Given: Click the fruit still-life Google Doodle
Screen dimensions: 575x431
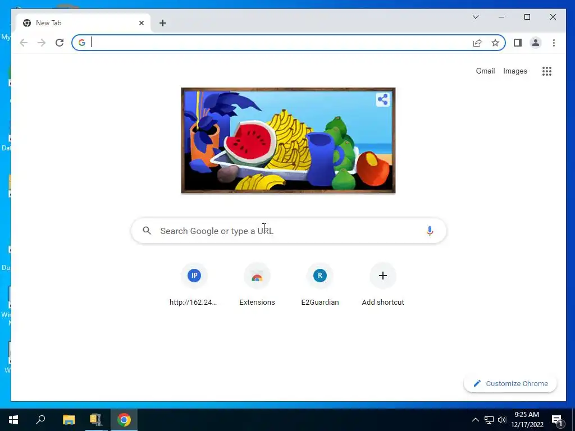Looking at the screenshot, I should tap(288, 140).
